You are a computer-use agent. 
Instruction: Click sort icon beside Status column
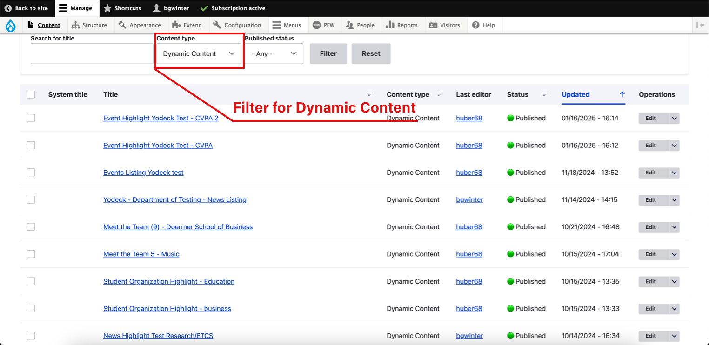tap(545, 94)
